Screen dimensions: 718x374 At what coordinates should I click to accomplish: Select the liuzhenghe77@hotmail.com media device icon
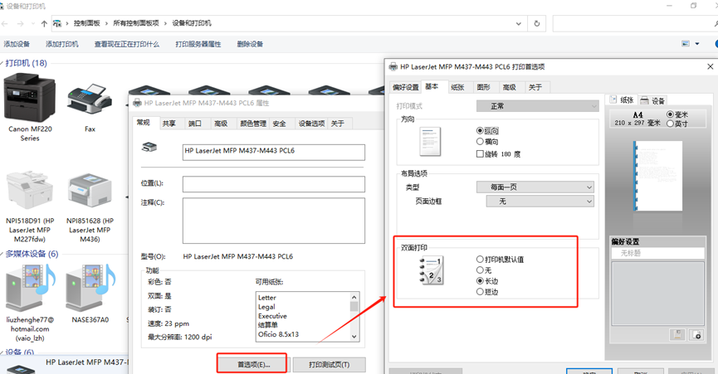(30, 287)
